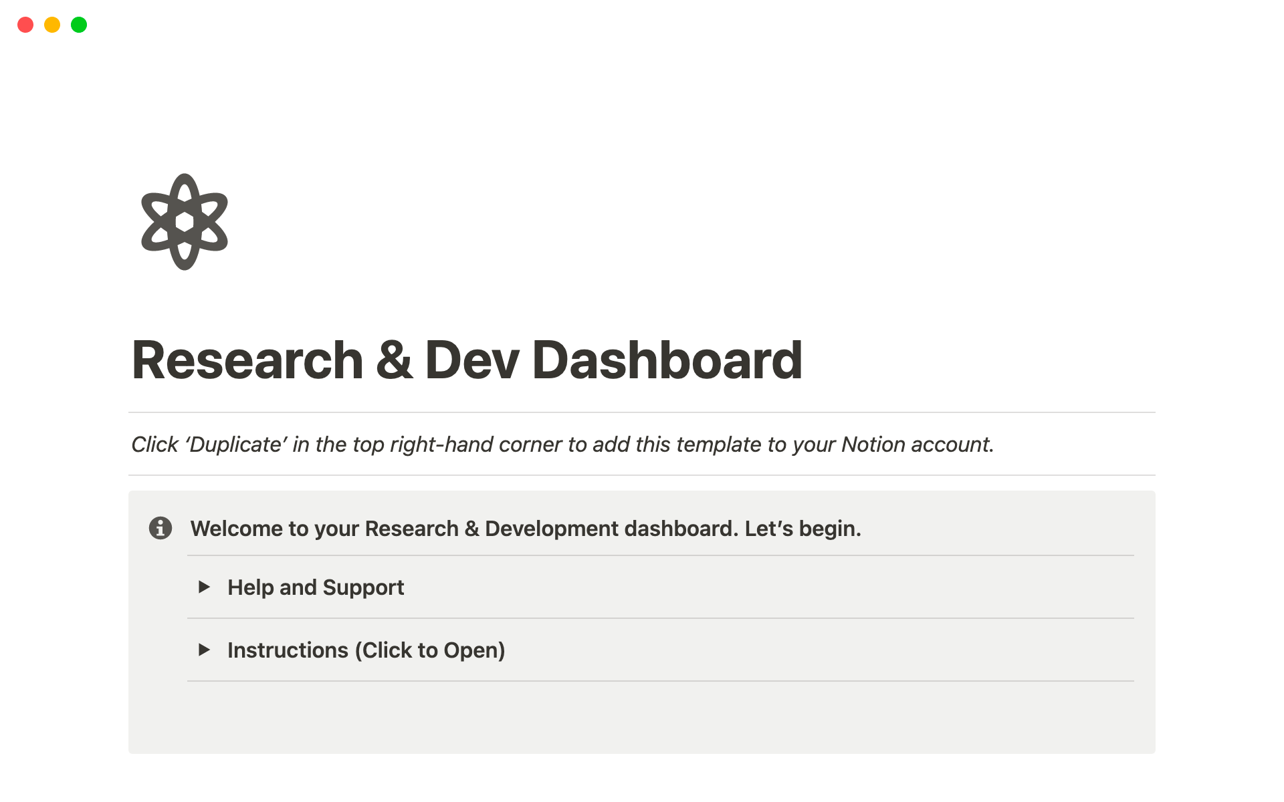Expand the Instructions toggle triangle
Viewport: 1284px width, 802px height.
[x=205, y=650]
